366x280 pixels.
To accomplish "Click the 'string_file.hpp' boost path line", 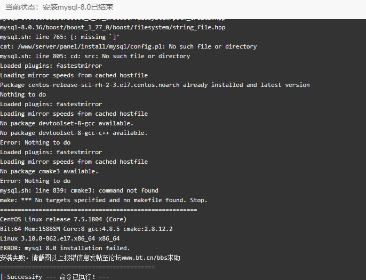I will pyautogui.click(x=113, y=28).
